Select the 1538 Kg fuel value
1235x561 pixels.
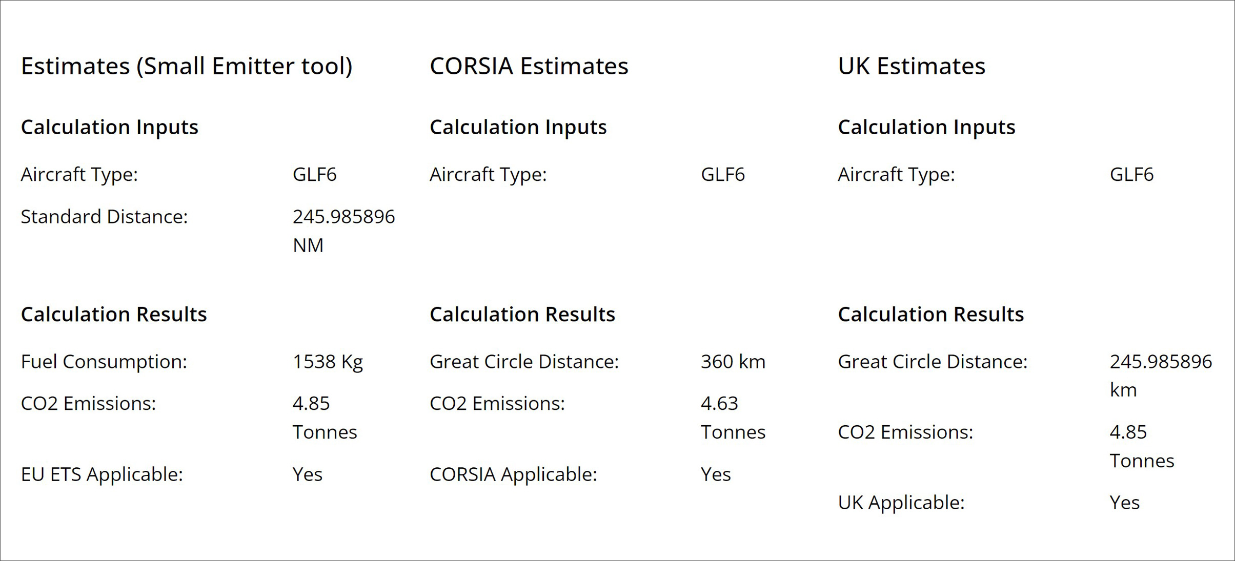tap(327, 362)
